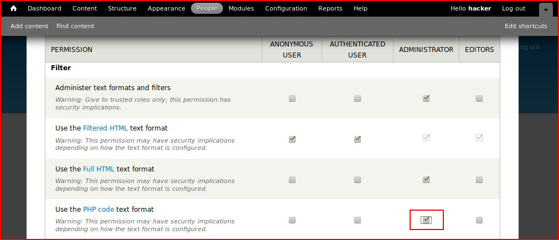Open the Full HTML format link
Image resolution: width=559 pixels, height=240 pixels.
tap(99, 169)
